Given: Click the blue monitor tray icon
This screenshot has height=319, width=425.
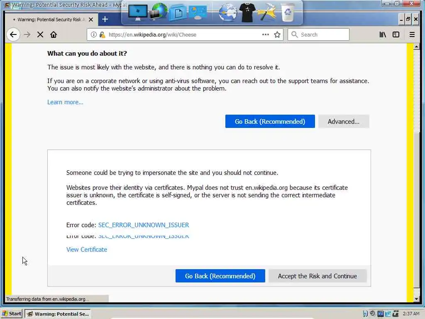Looking at the screenshot, I should coord(380,314).
